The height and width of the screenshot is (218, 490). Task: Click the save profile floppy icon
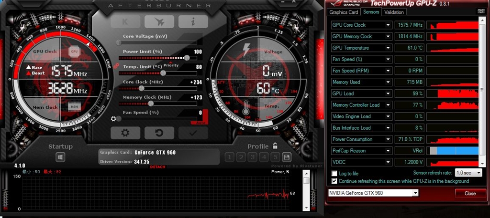pyautogui.click(x=287, y=157)
